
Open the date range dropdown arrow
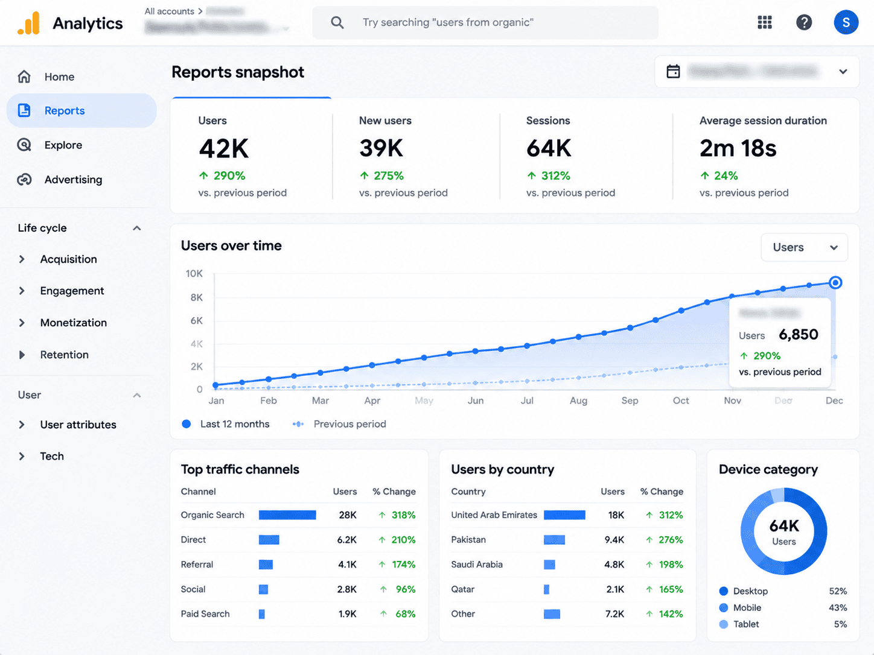click(843, 71)
